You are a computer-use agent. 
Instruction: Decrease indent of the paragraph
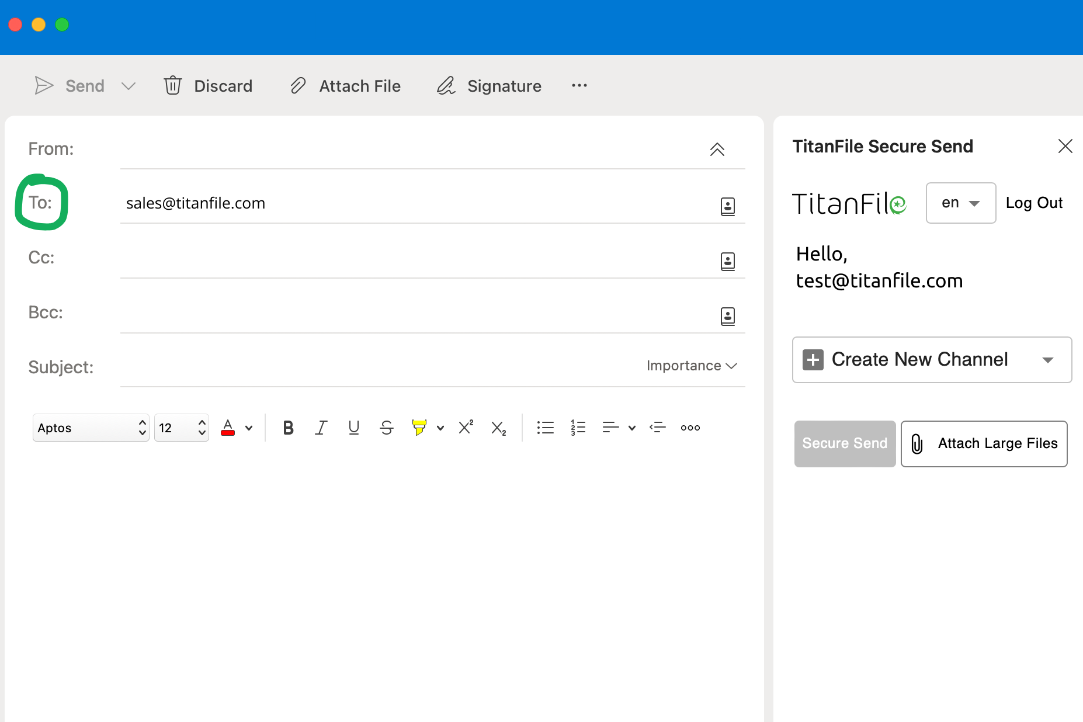pyautogui.click(x=658, y=428)
